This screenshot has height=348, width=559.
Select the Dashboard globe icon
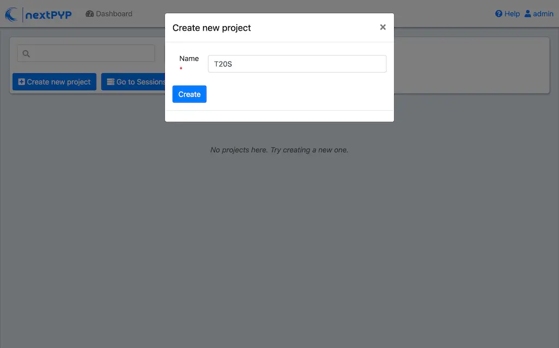[90, 13]
